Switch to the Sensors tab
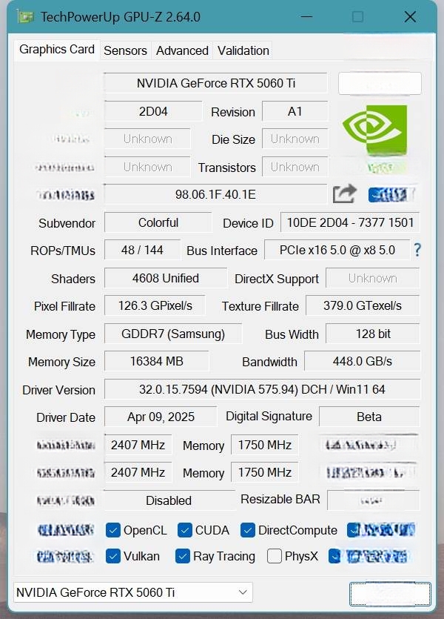This screenshot has width=444, height=619. tap(125, 50)
